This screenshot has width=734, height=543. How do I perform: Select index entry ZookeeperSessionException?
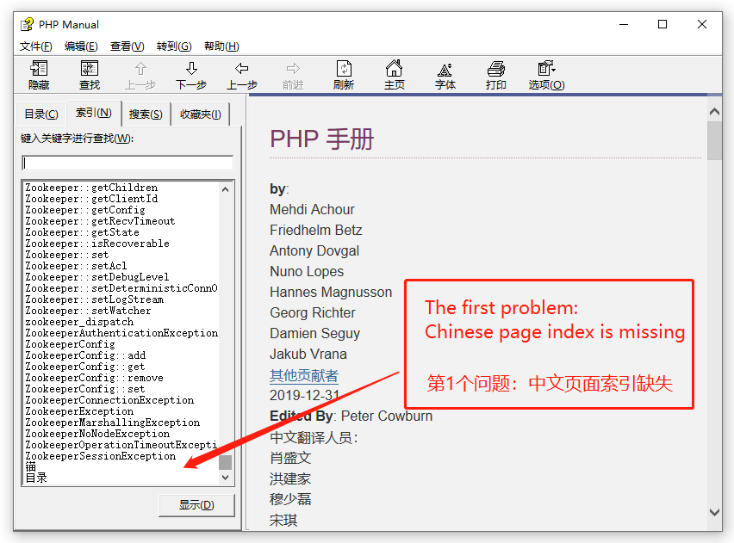(100, 456)
